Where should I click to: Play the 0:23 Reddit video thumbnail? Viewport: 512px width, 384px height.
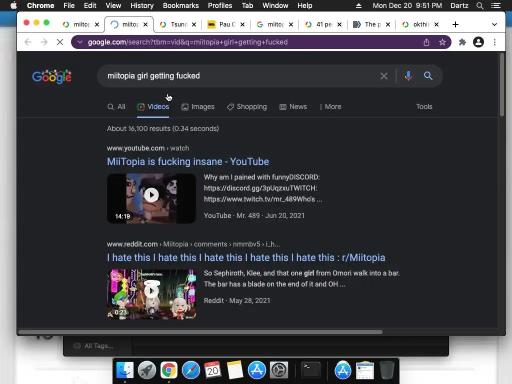click(x=151, y=294)
